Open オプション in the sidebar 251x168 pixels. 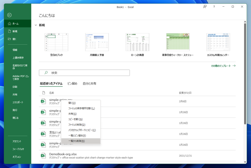(18, 157)
